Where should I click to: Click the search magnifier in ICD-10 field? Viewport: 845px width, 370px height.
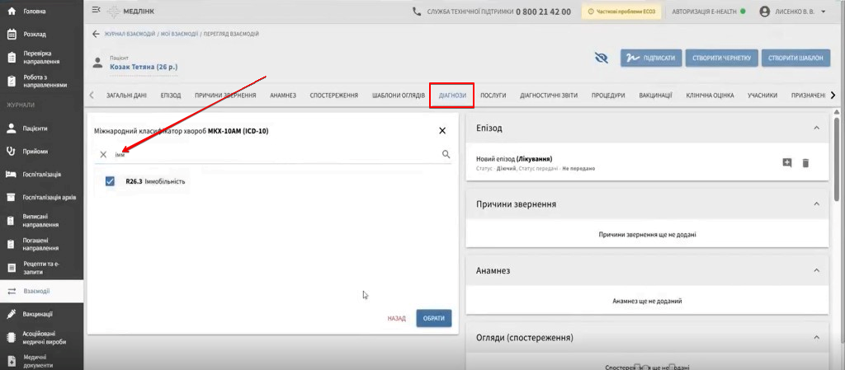pyautogui.click(x=446, y=154)
